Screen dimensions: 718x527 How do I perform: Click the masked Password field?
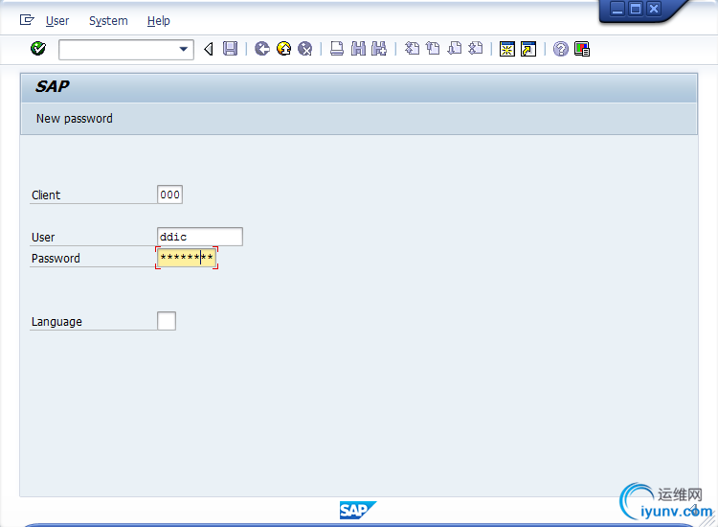(187, 258)
